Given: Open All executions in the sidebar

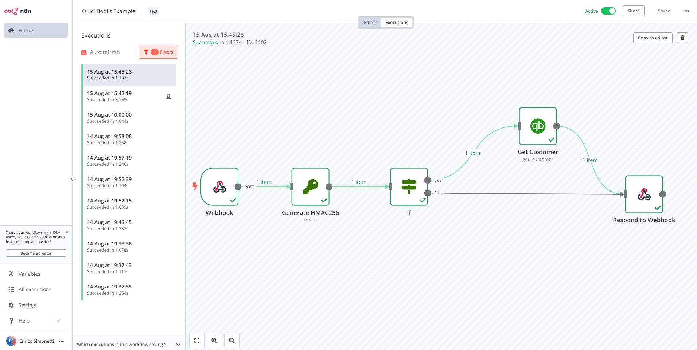Looking at the screenshot, I should tap(36, 290).
